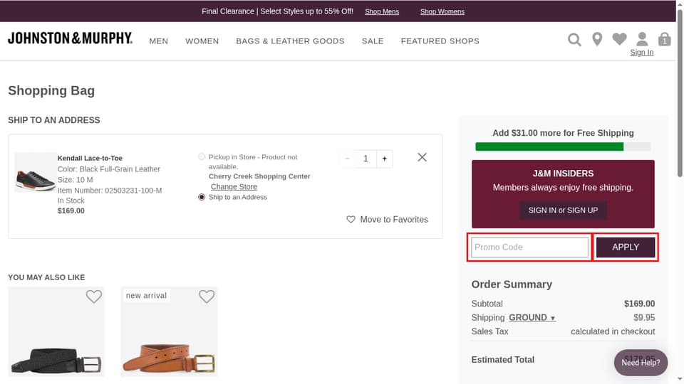Click the Shop Mens banner link
Image resolution: width=684 pixels, height=384 pixels.
pos(382,12)
